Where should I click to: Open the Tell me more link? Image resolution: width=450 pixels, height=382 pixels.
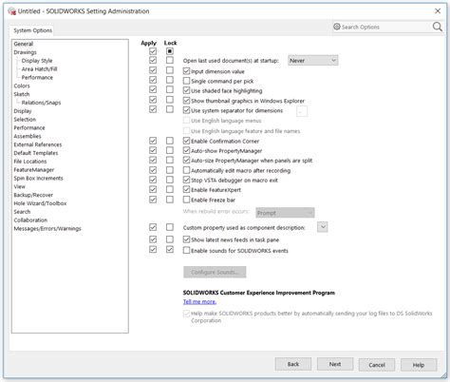199,301
